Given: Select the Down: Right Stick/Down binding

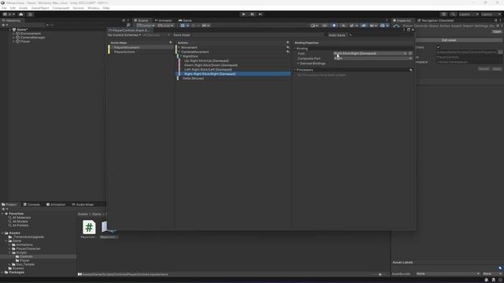Looking at the screenshot, I should [x=211, y=65].
